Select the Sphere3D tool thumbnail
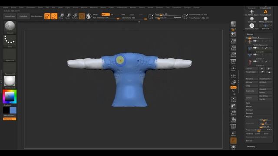 click(x=252, y=19)
